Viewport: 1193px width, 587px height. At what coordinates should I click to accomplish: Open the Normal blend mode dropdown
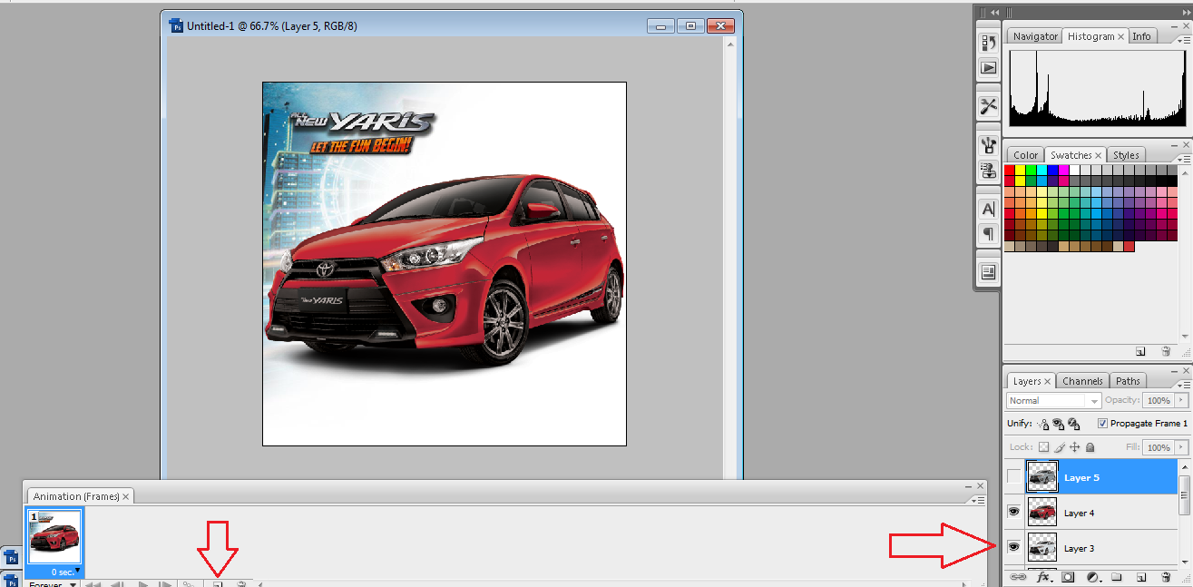point(1054,400)
